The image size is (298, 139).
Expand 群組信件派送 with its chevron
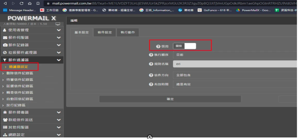[59, 120]
